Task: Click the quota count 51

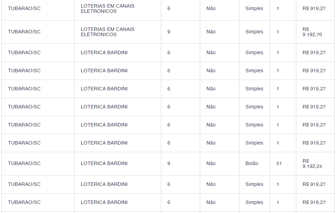Action: click(279, 164)
